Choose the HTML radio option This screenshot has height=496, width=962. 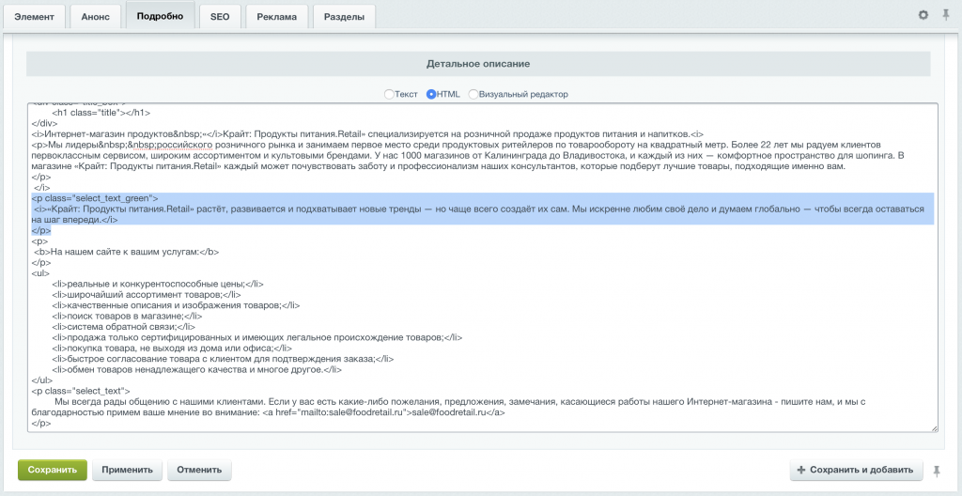tap(431, 95)
